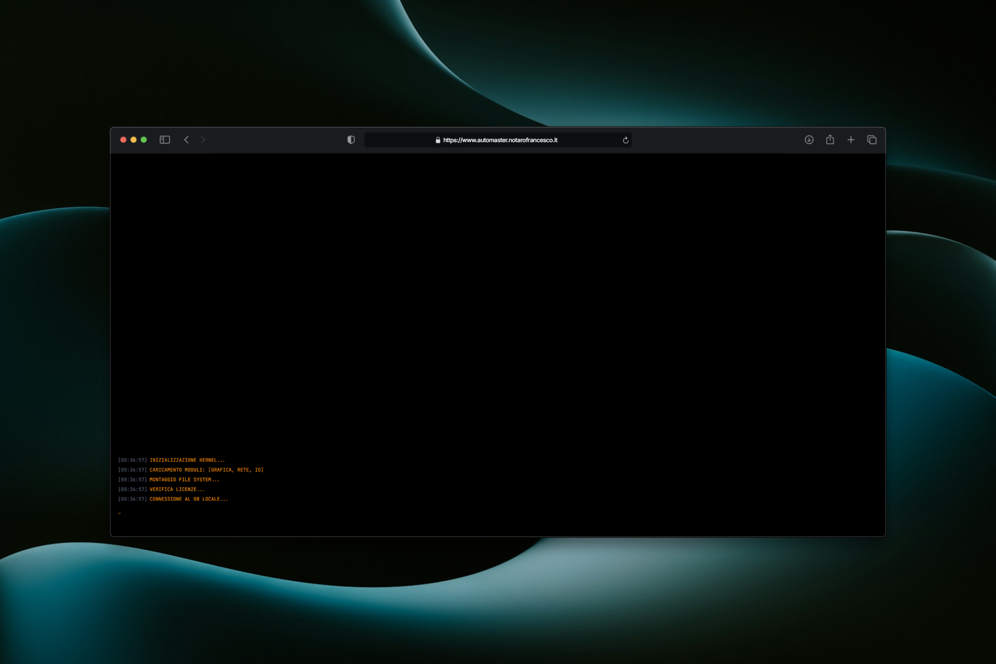Click the INIZIALIZZAZIONE KERNEL log line

(187, 460)
